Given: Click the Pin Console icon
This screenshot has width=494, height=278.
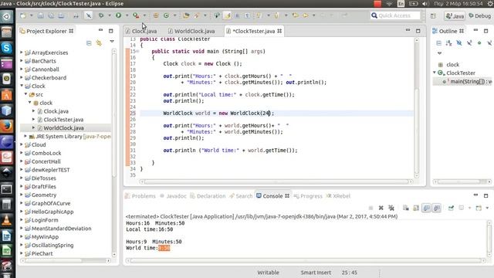Looking at the screenshot, I should [451, 208].
